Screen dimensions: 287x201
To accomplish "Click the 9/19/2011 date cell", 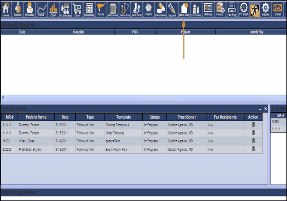I will click(65, 125).
